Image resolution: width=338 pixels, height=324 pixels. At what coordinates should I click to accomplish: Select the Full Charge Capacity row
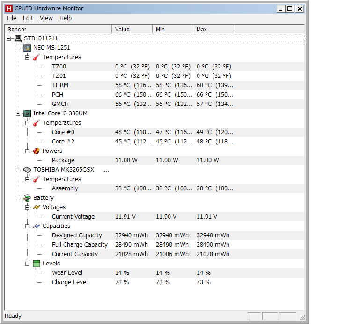coord(177,245)
